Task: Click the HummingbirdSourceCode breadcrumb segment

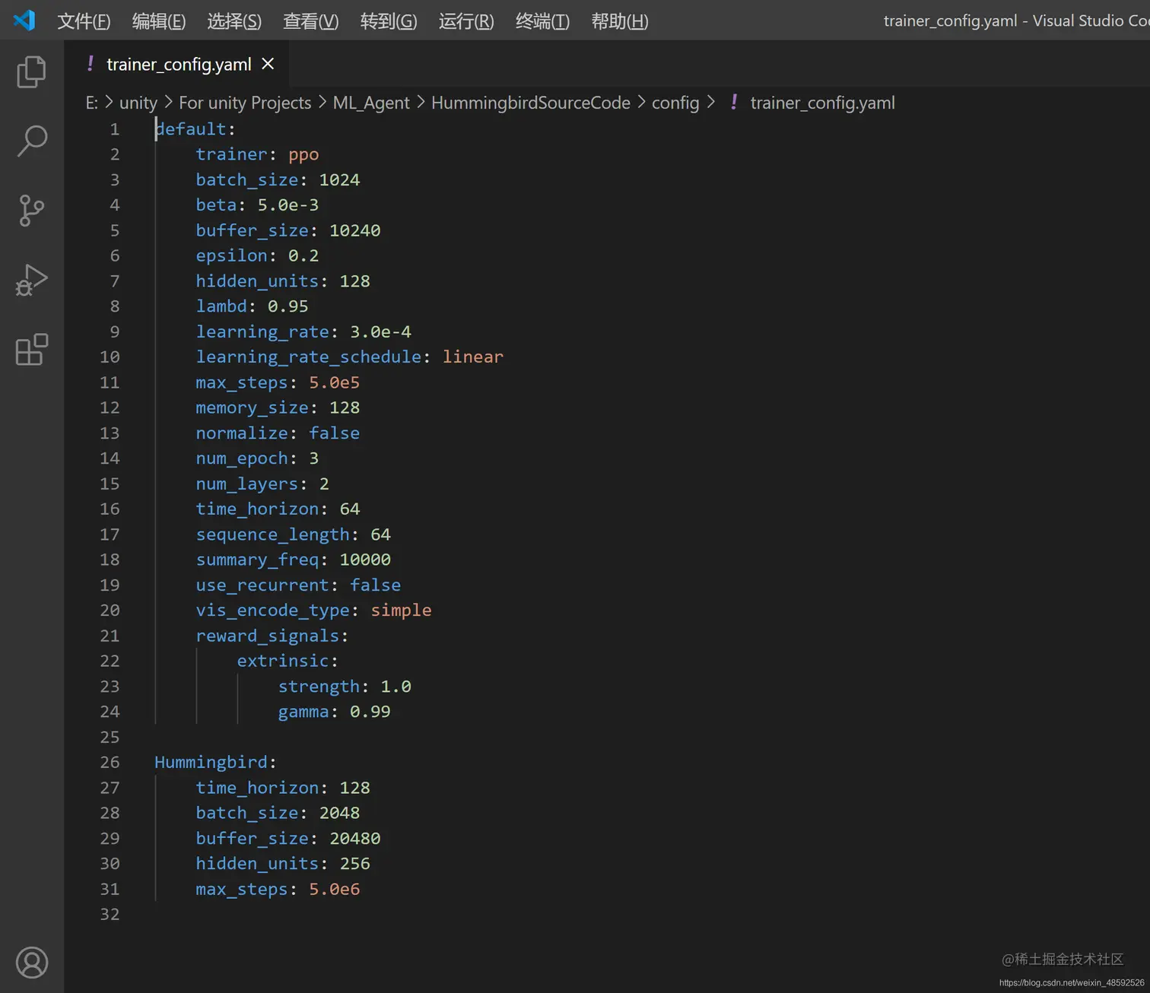Action: point(531,103)
